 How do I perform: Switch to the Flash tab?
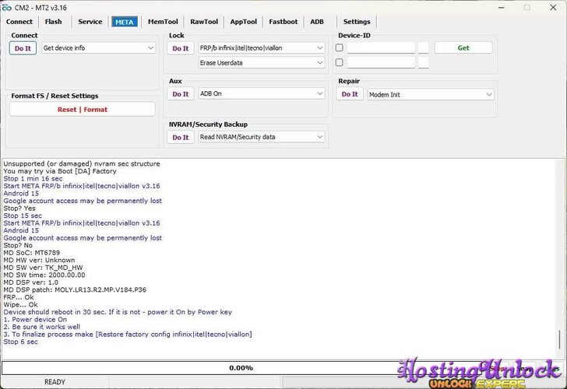click(x=53, y=22)
